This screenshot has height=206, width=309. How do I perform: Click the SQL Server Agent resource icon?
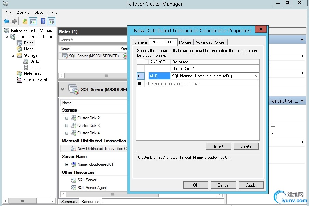click(73, 188)
